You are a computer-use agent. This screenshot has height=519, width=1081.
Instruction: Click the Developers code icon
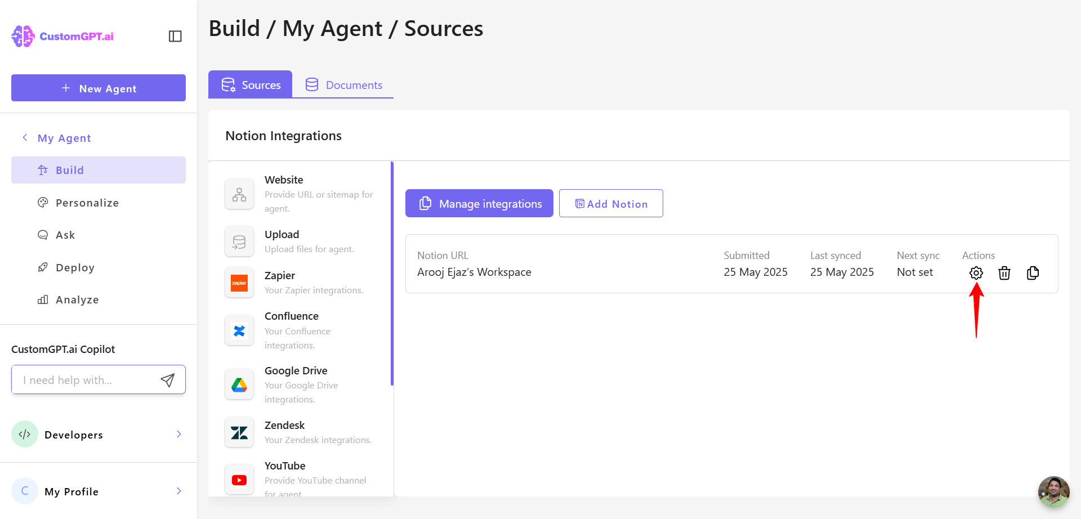tap(25, 434)
